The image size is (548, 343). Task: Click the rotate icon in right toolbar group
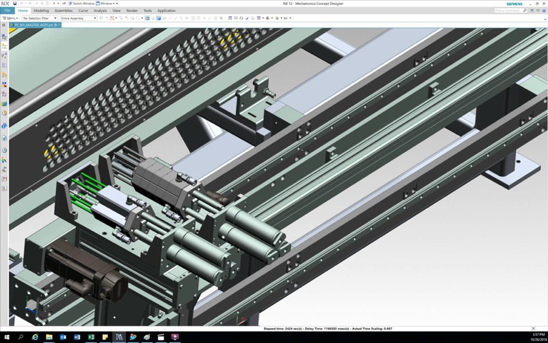(241, 18)
